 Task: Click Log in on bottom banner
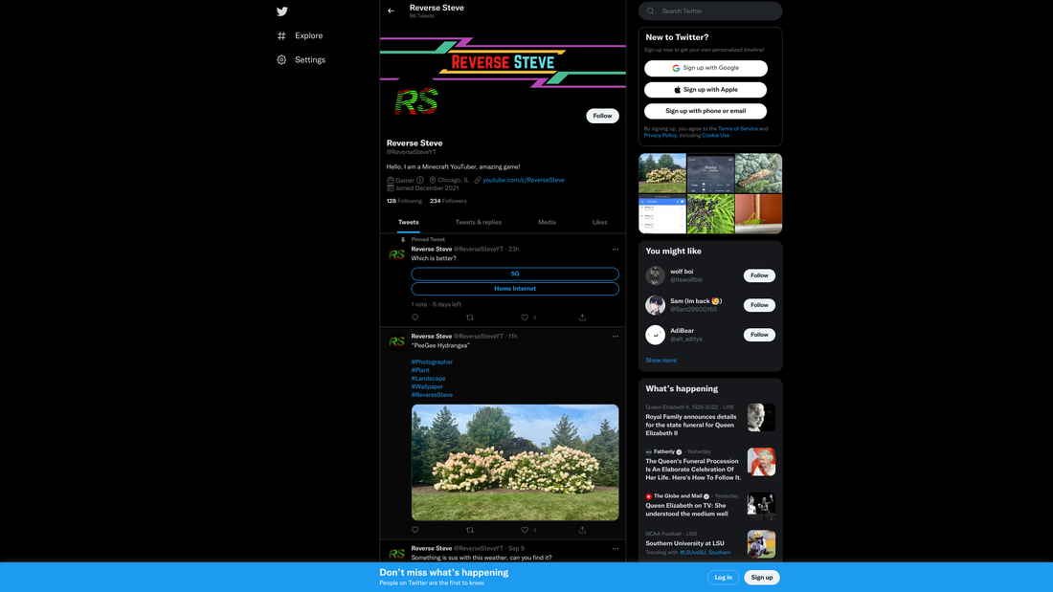724,578
